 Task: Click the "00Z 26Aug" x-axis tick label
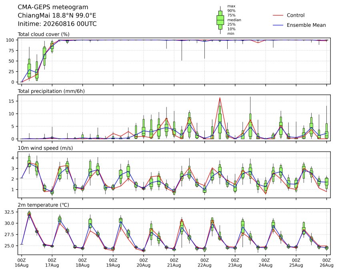326,263
